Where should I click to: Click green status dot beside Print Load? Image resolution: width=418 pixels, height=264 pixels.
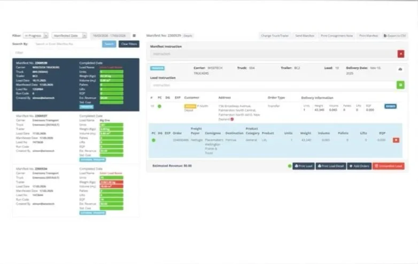(x=290, y=166)
